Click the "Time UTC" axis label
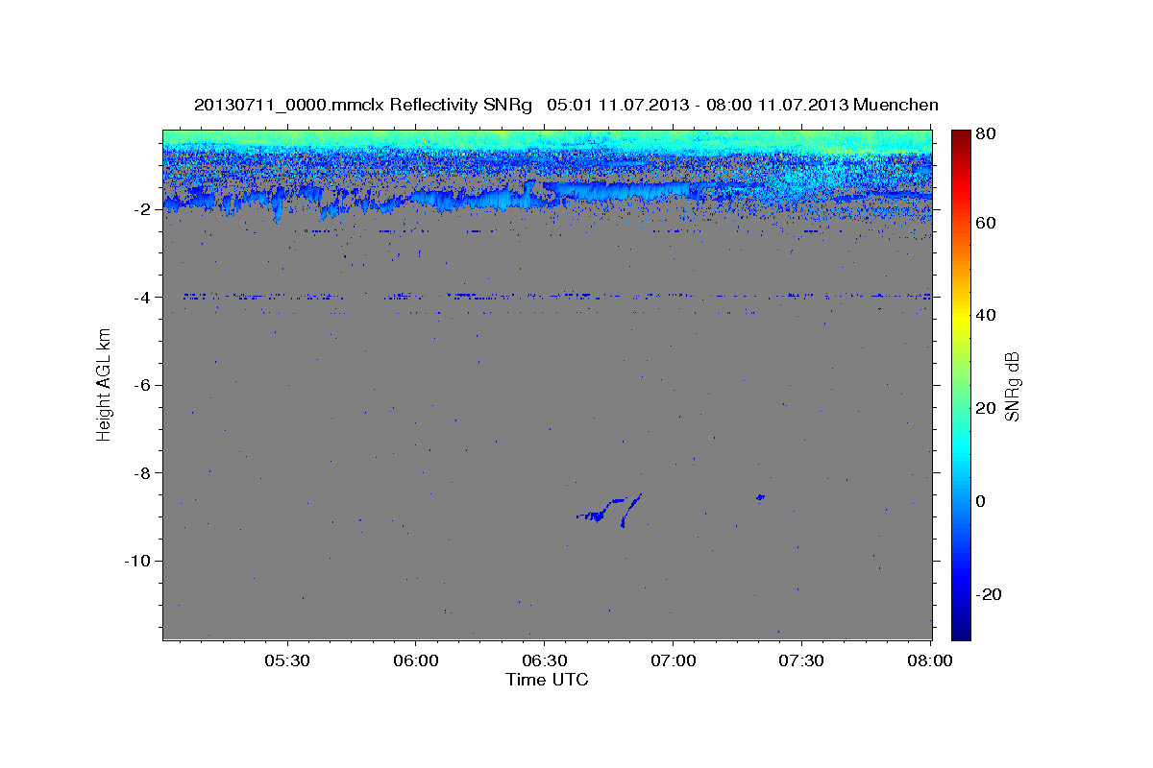This screenshot has height=768, width=1153. pos(547,680)
